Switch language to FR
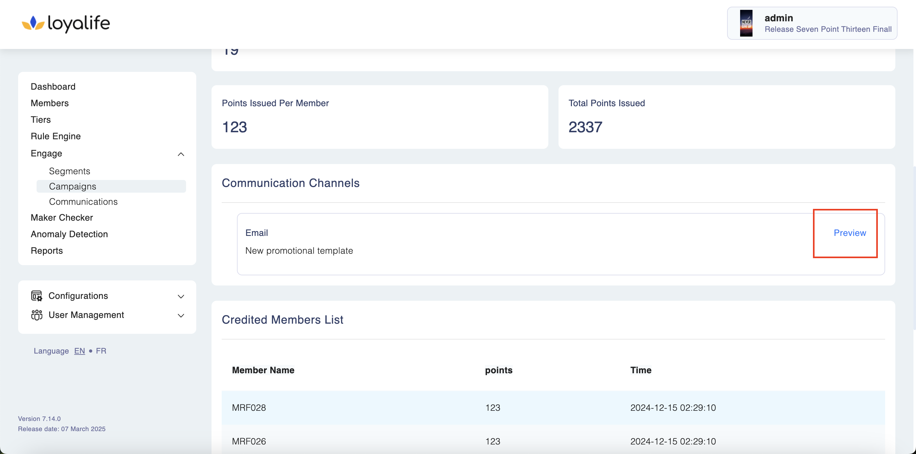The image size is (916, 454). point(101,351)
